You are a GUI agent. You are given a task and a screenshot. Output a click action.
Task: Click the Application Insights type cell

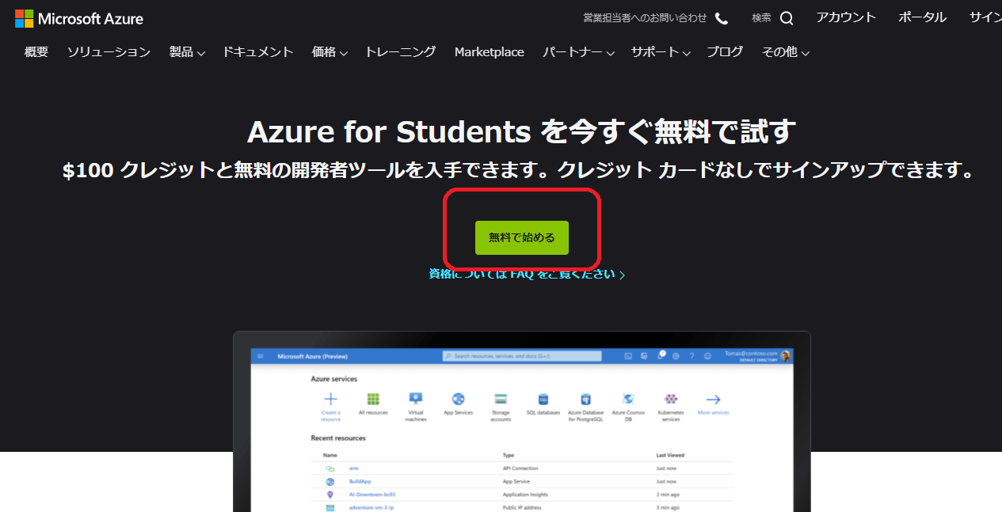coord(525,495)
